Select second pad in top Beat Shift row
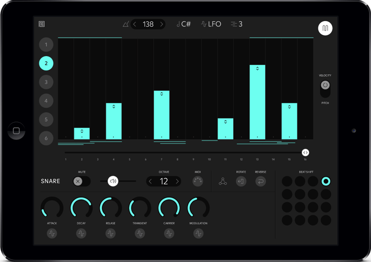This screenshot has height=262, width=371. click(300, 182)
